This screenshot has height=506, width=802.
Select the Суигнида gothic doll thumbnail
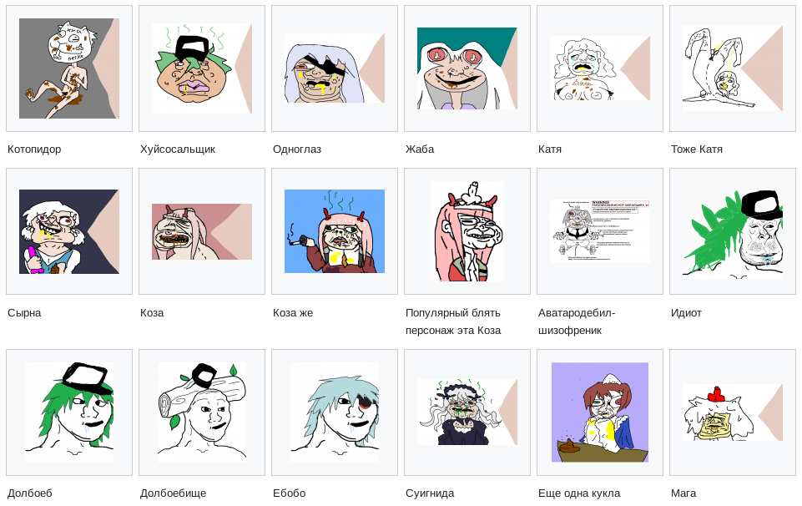(x=467, y=412)
